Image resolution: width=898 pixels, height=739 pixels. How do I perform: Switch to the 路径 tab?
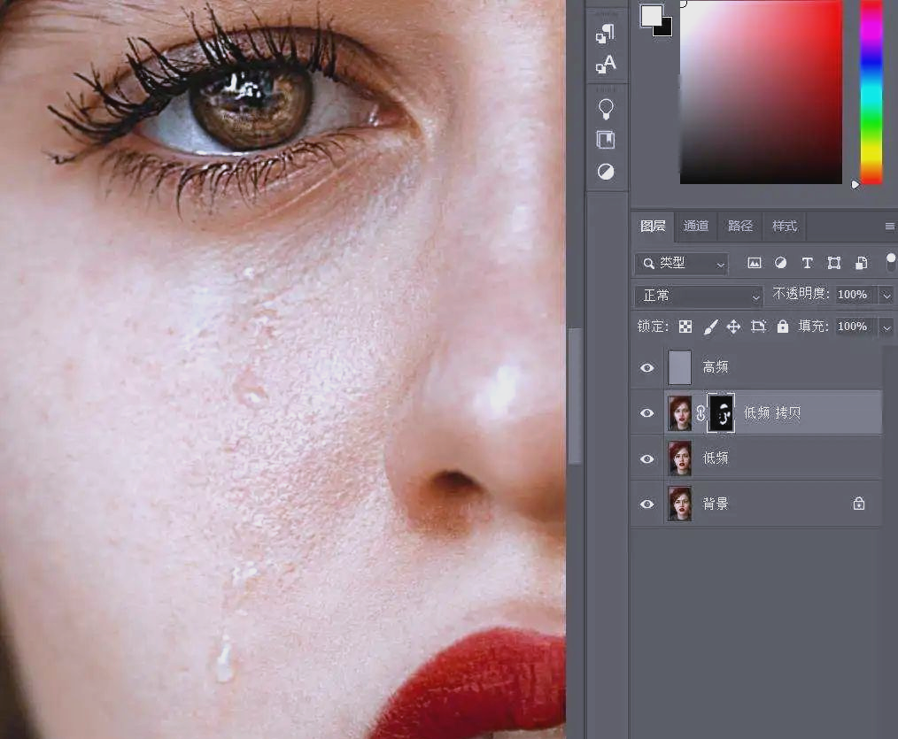pos(740,227)
